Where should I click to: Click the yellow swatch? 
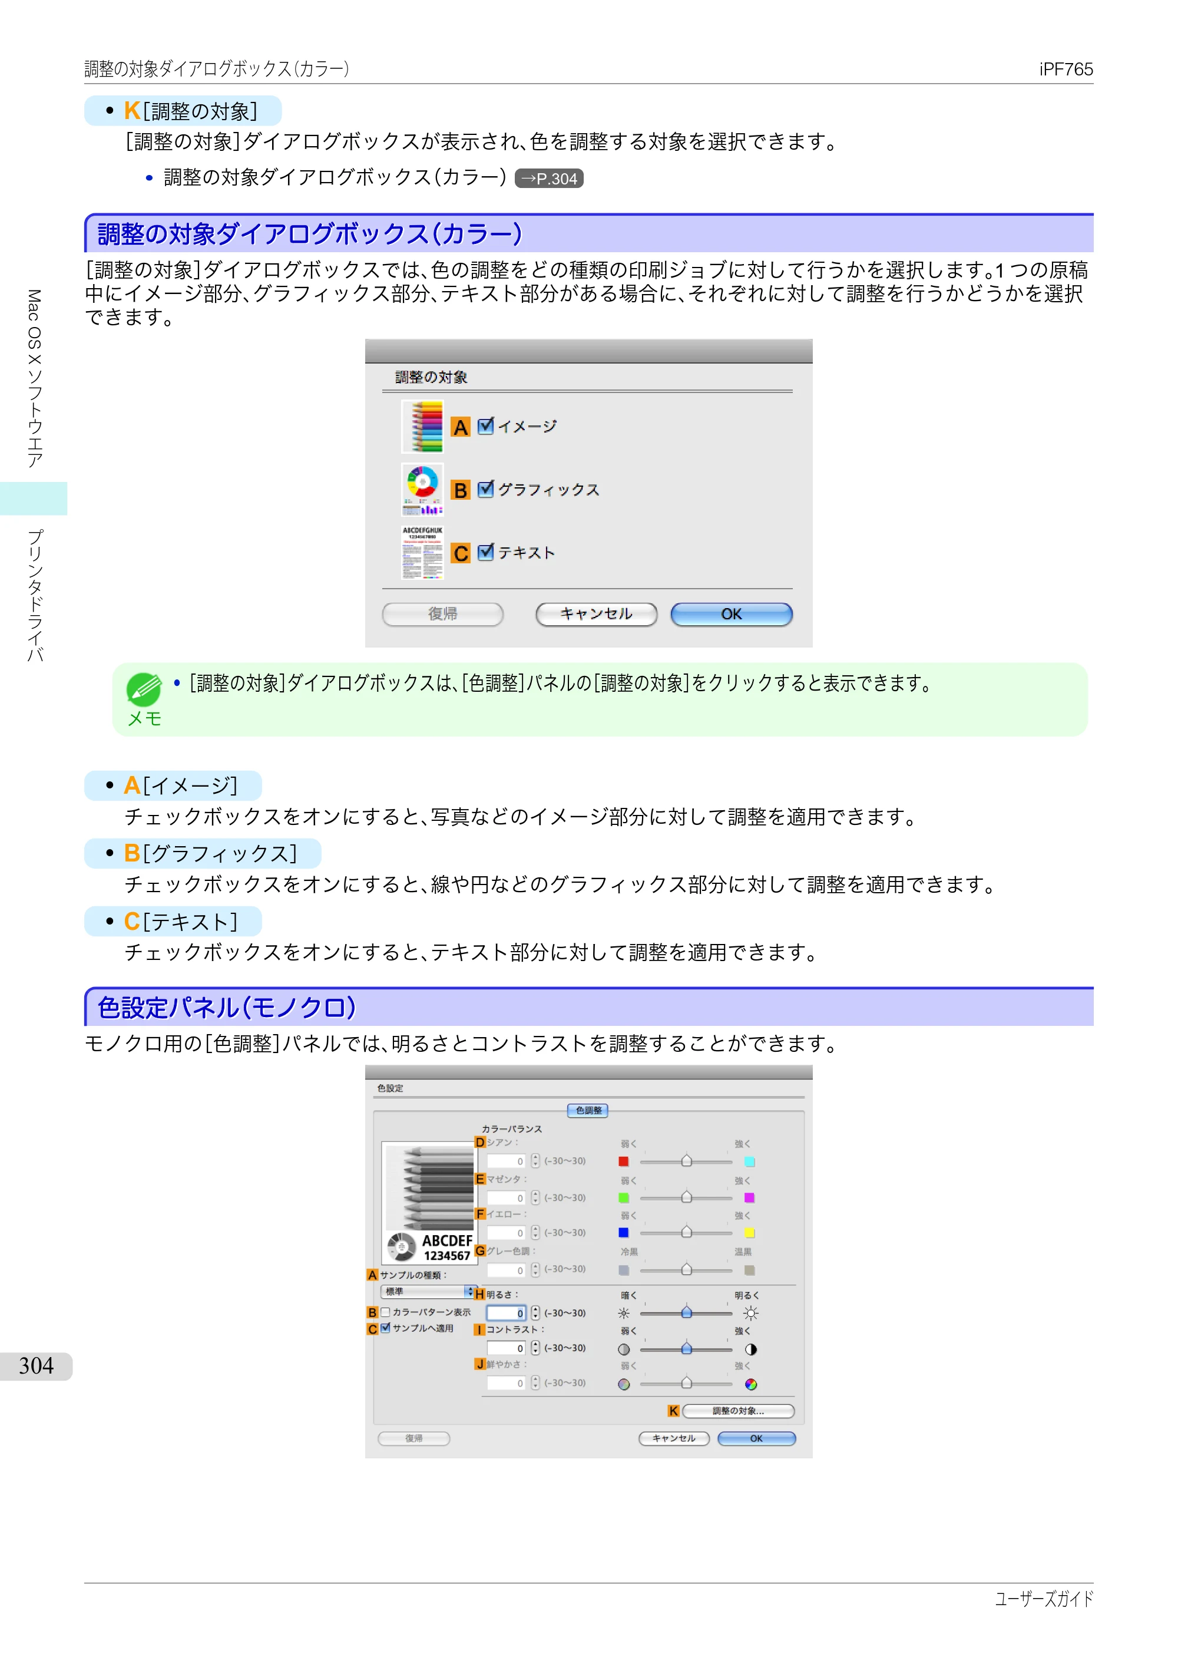[x=750, y=1232]
